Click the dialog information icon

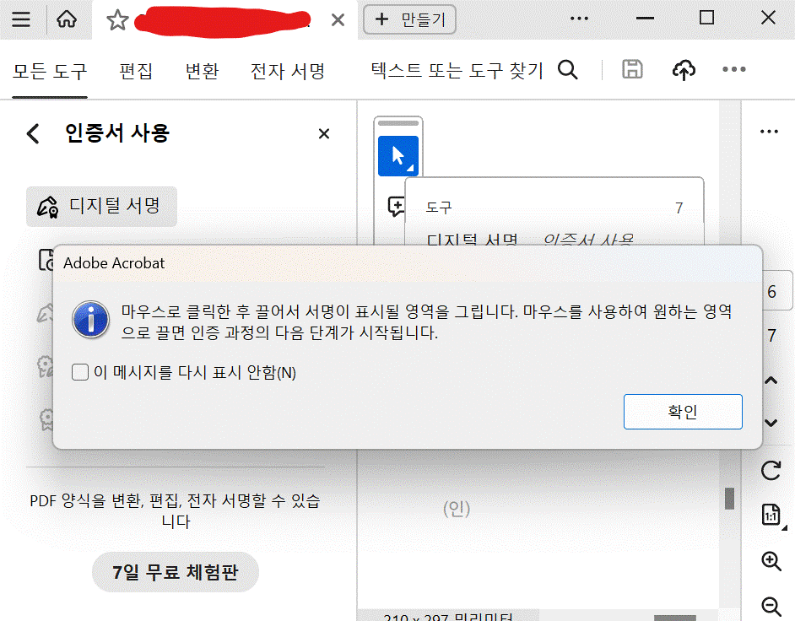click(x=91, y=320)
